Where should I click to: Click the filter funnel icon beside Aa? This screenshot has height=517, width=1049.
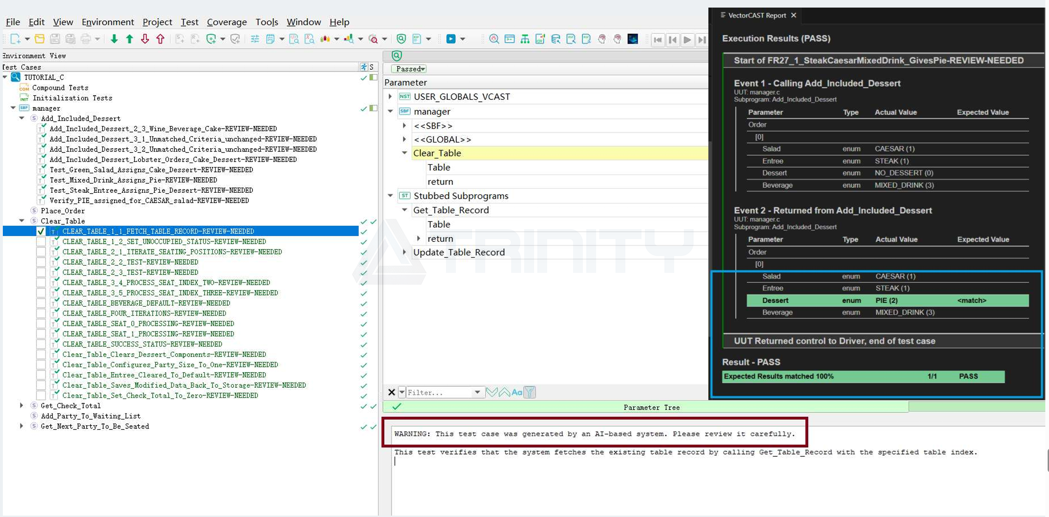[x=530, y=392]
